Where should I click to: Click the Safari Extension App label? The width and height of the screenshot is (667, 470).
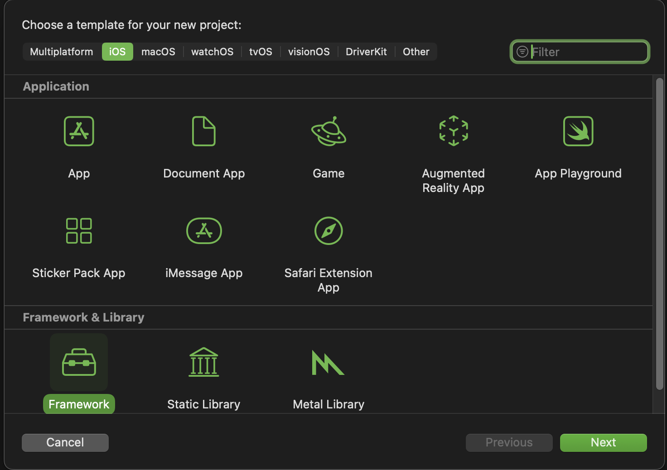click(x=329, y=280)
